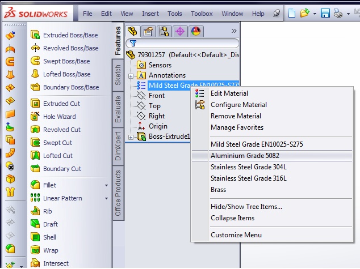Image resolution: width=360 pixels, height=269 pixels.
Task: Open the View menu
Action: coord(127,14)
